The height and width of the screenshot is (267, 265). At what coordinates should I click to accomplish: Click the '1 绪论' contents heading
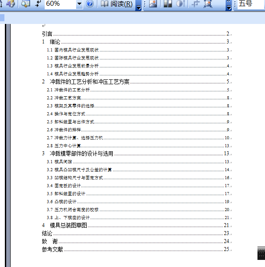(137, 42)
